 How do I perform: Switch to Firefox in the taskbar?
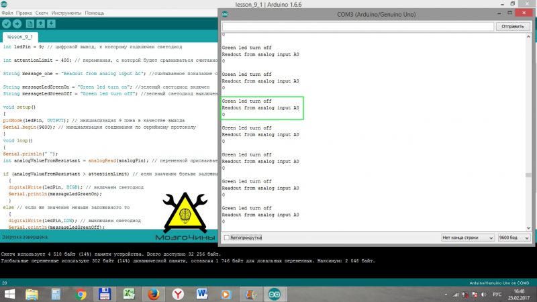click(154, 294)
